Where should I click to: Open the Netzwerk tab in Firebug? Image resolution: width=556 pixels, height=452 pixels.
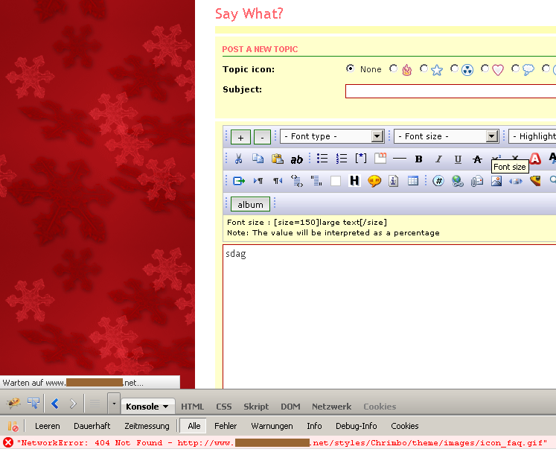tap(331, 407)
